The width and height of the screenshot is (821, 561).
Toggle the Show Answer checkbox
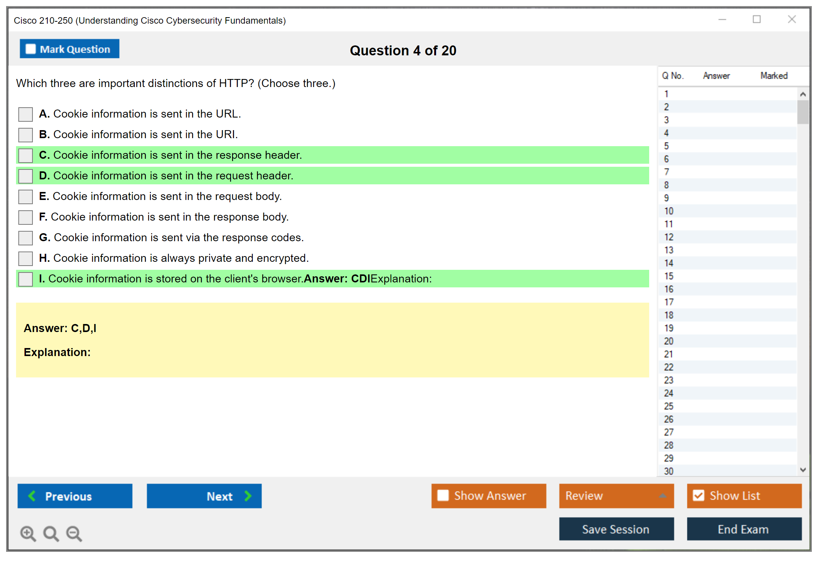(443, 495)
